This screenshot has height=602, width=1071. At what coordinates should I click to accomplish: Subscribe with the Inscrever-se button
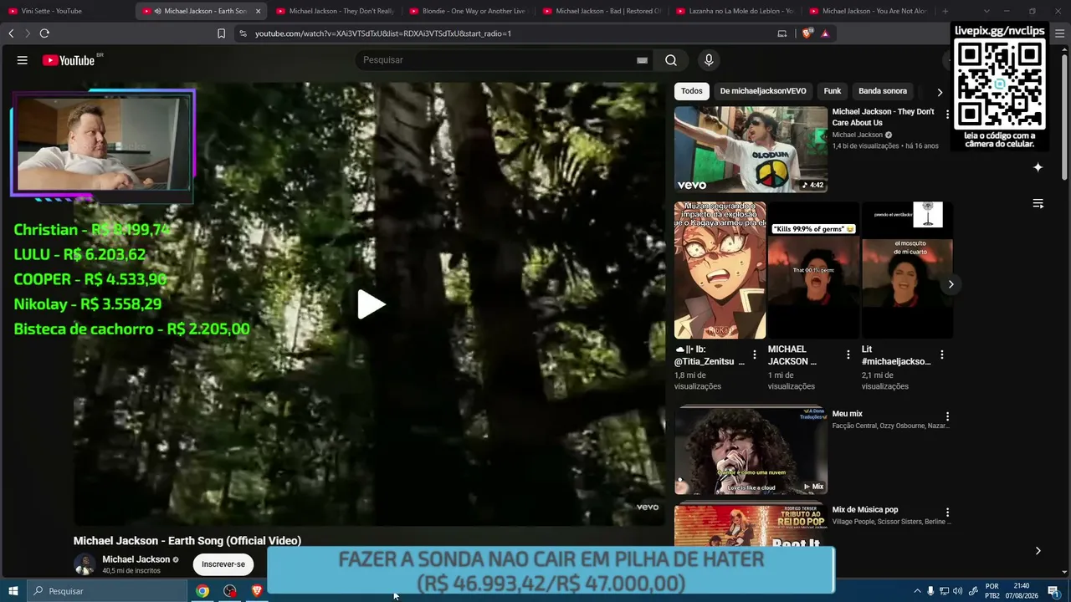pos(223,564)
